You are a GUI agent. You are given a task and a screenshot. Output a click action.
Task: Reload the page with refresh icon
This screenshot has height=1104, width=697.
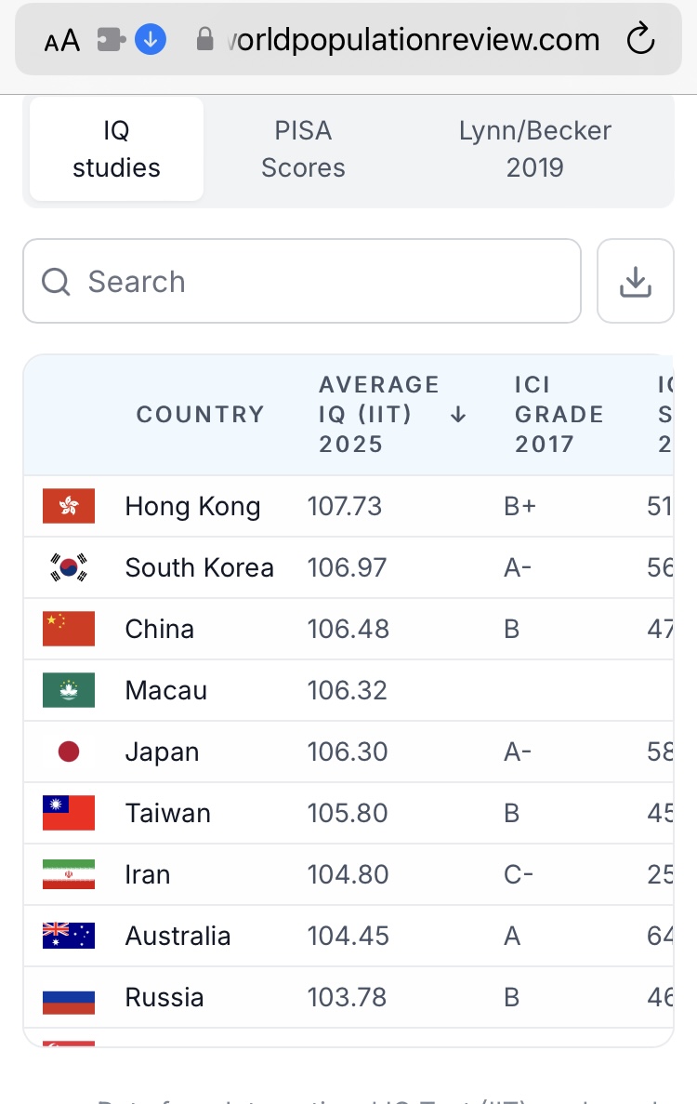point(640,40)
